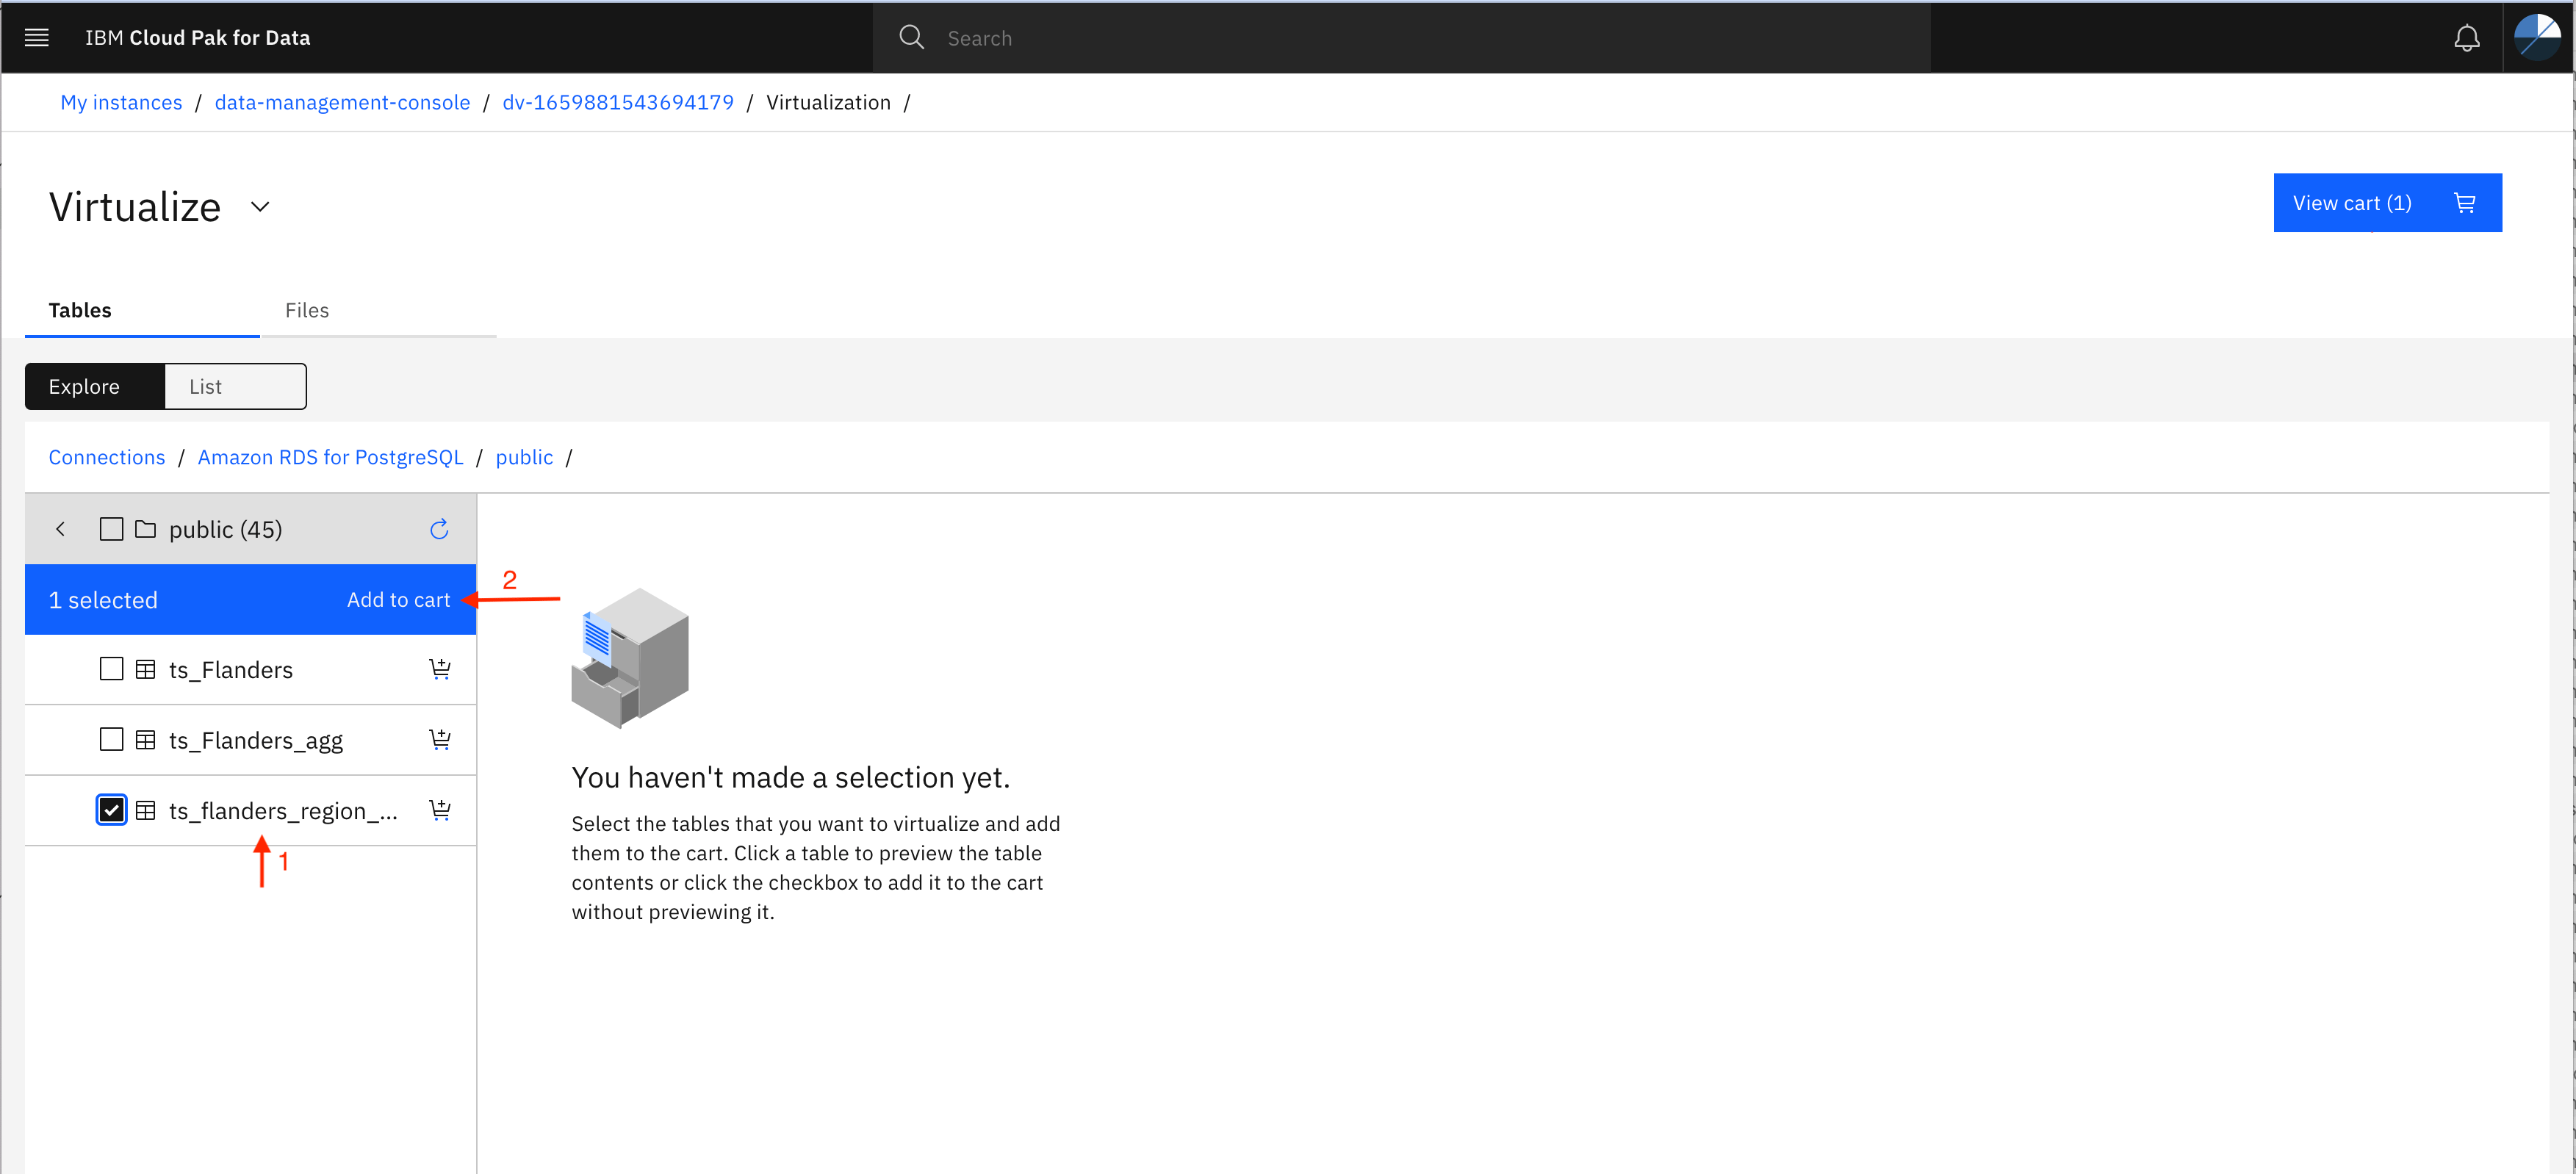Open the notifications bell
Screen dimensions: 2576x1174
coord(2466,38)
